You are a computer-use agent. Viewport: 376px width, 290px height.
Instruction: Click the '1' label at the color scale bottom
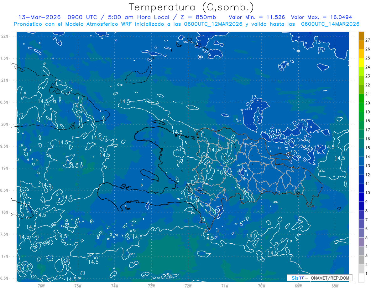367,274
